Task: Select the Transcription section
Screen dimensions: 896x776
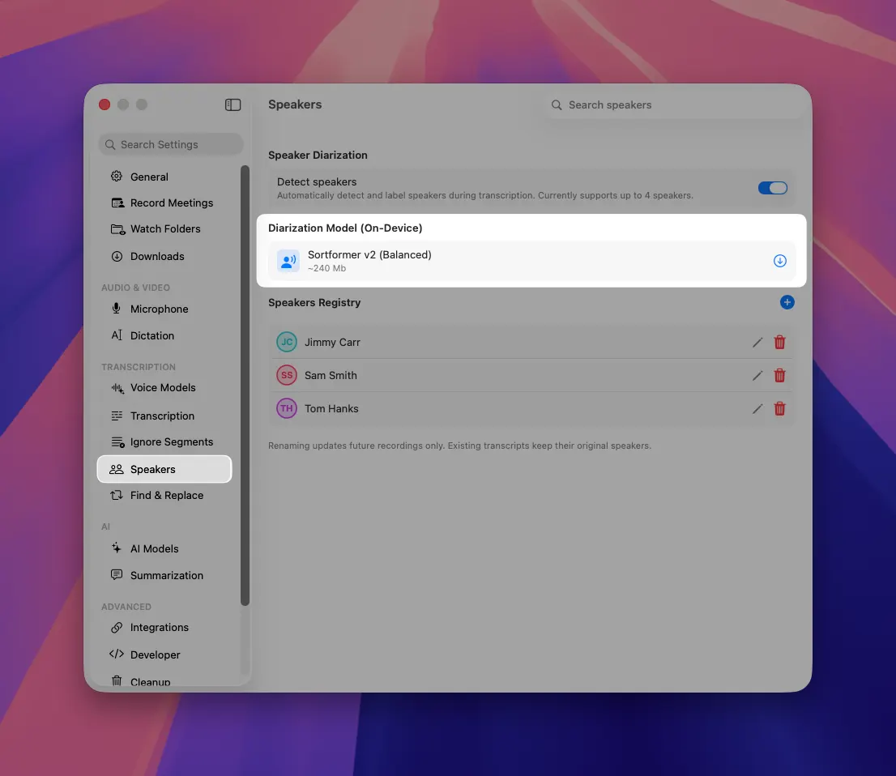Action: pyautogui.click(x=164, y=416)
